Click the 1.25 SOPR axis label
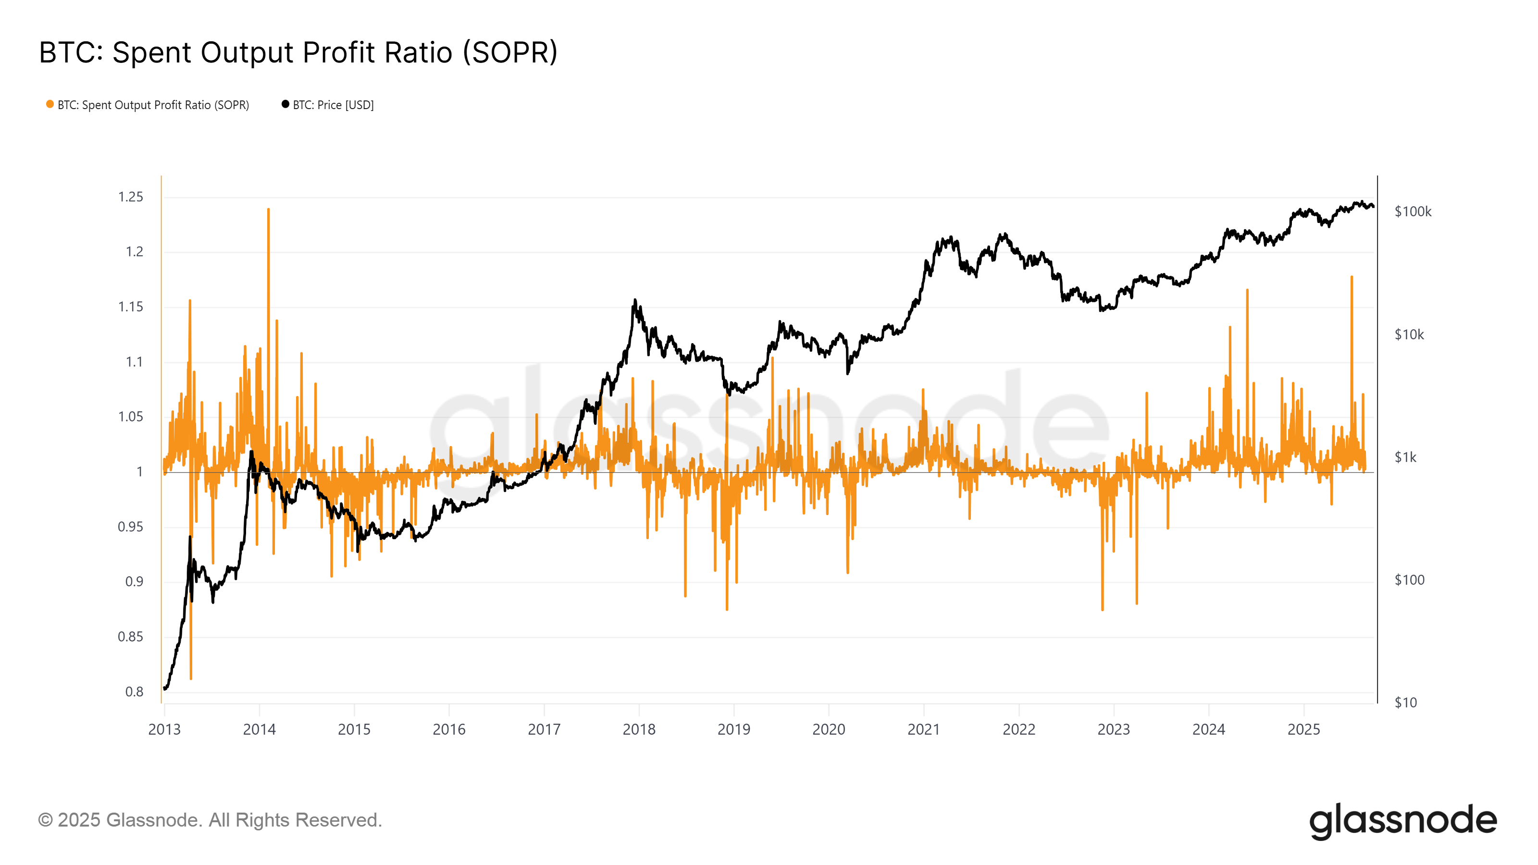The image size is (1538, 865). [131, 197]
